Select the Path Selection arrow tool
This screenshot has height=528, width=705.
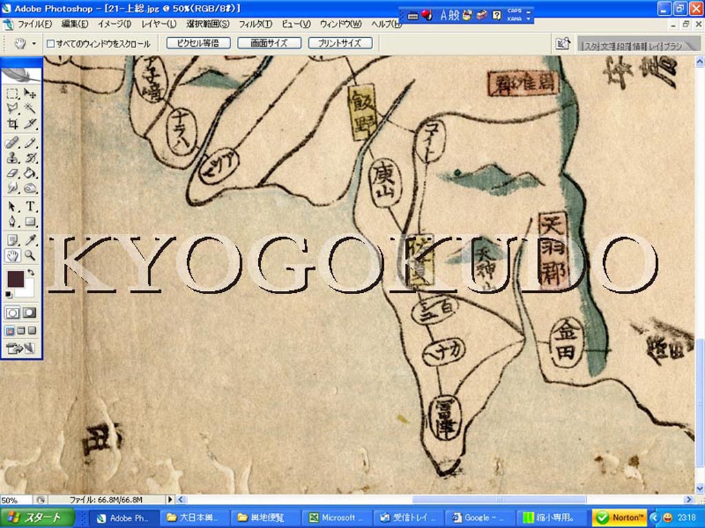[12, 206]
